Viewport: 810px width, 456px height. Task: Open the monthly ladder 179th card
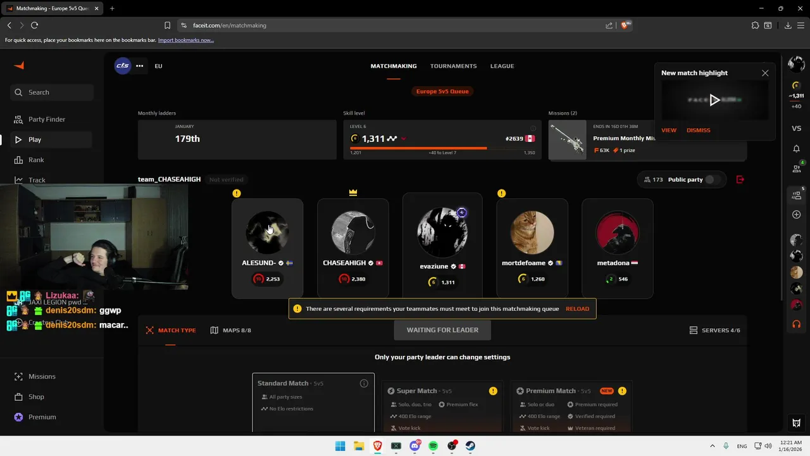click(x=237, y=139)
